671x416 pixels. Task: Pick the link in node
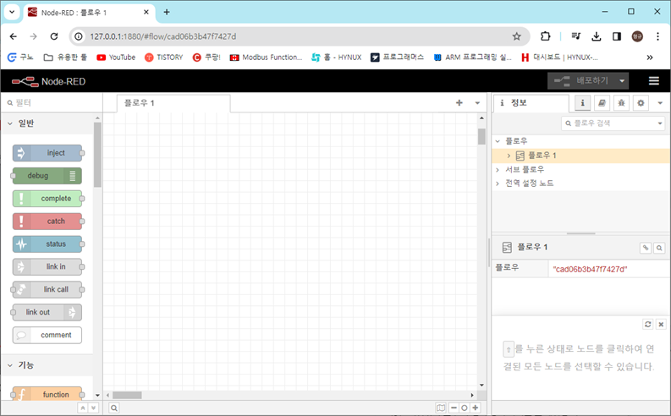click(47, 266)
